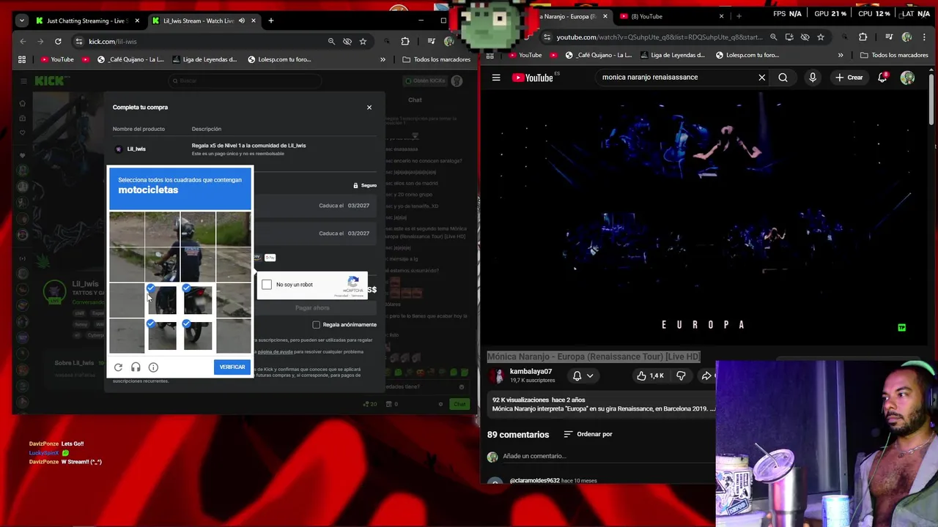
Task: Bookmark the kick.com page with the star
Action: point(363,42)
